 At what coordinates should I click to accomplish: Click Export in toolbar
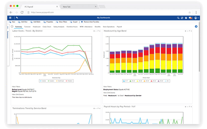[x=74, y=22]
